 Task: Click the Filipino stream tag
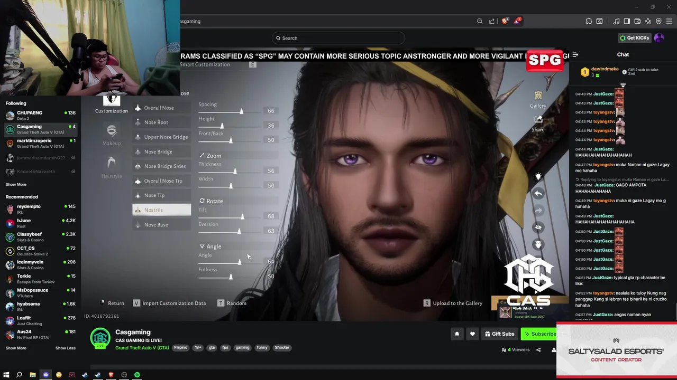(x=181, y=348)
